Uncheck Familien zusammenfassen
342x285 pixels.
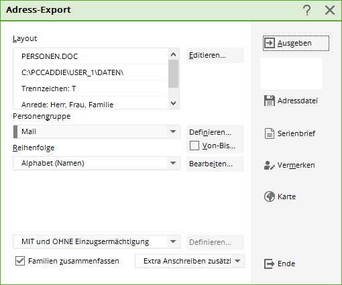pyautogui.click(x=20, y=261)
